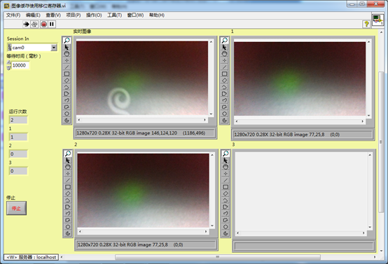Open the 工具(T) menu
Image resolution: width=388 pixels, height=264 pixels.
click(x=114, y=15)
